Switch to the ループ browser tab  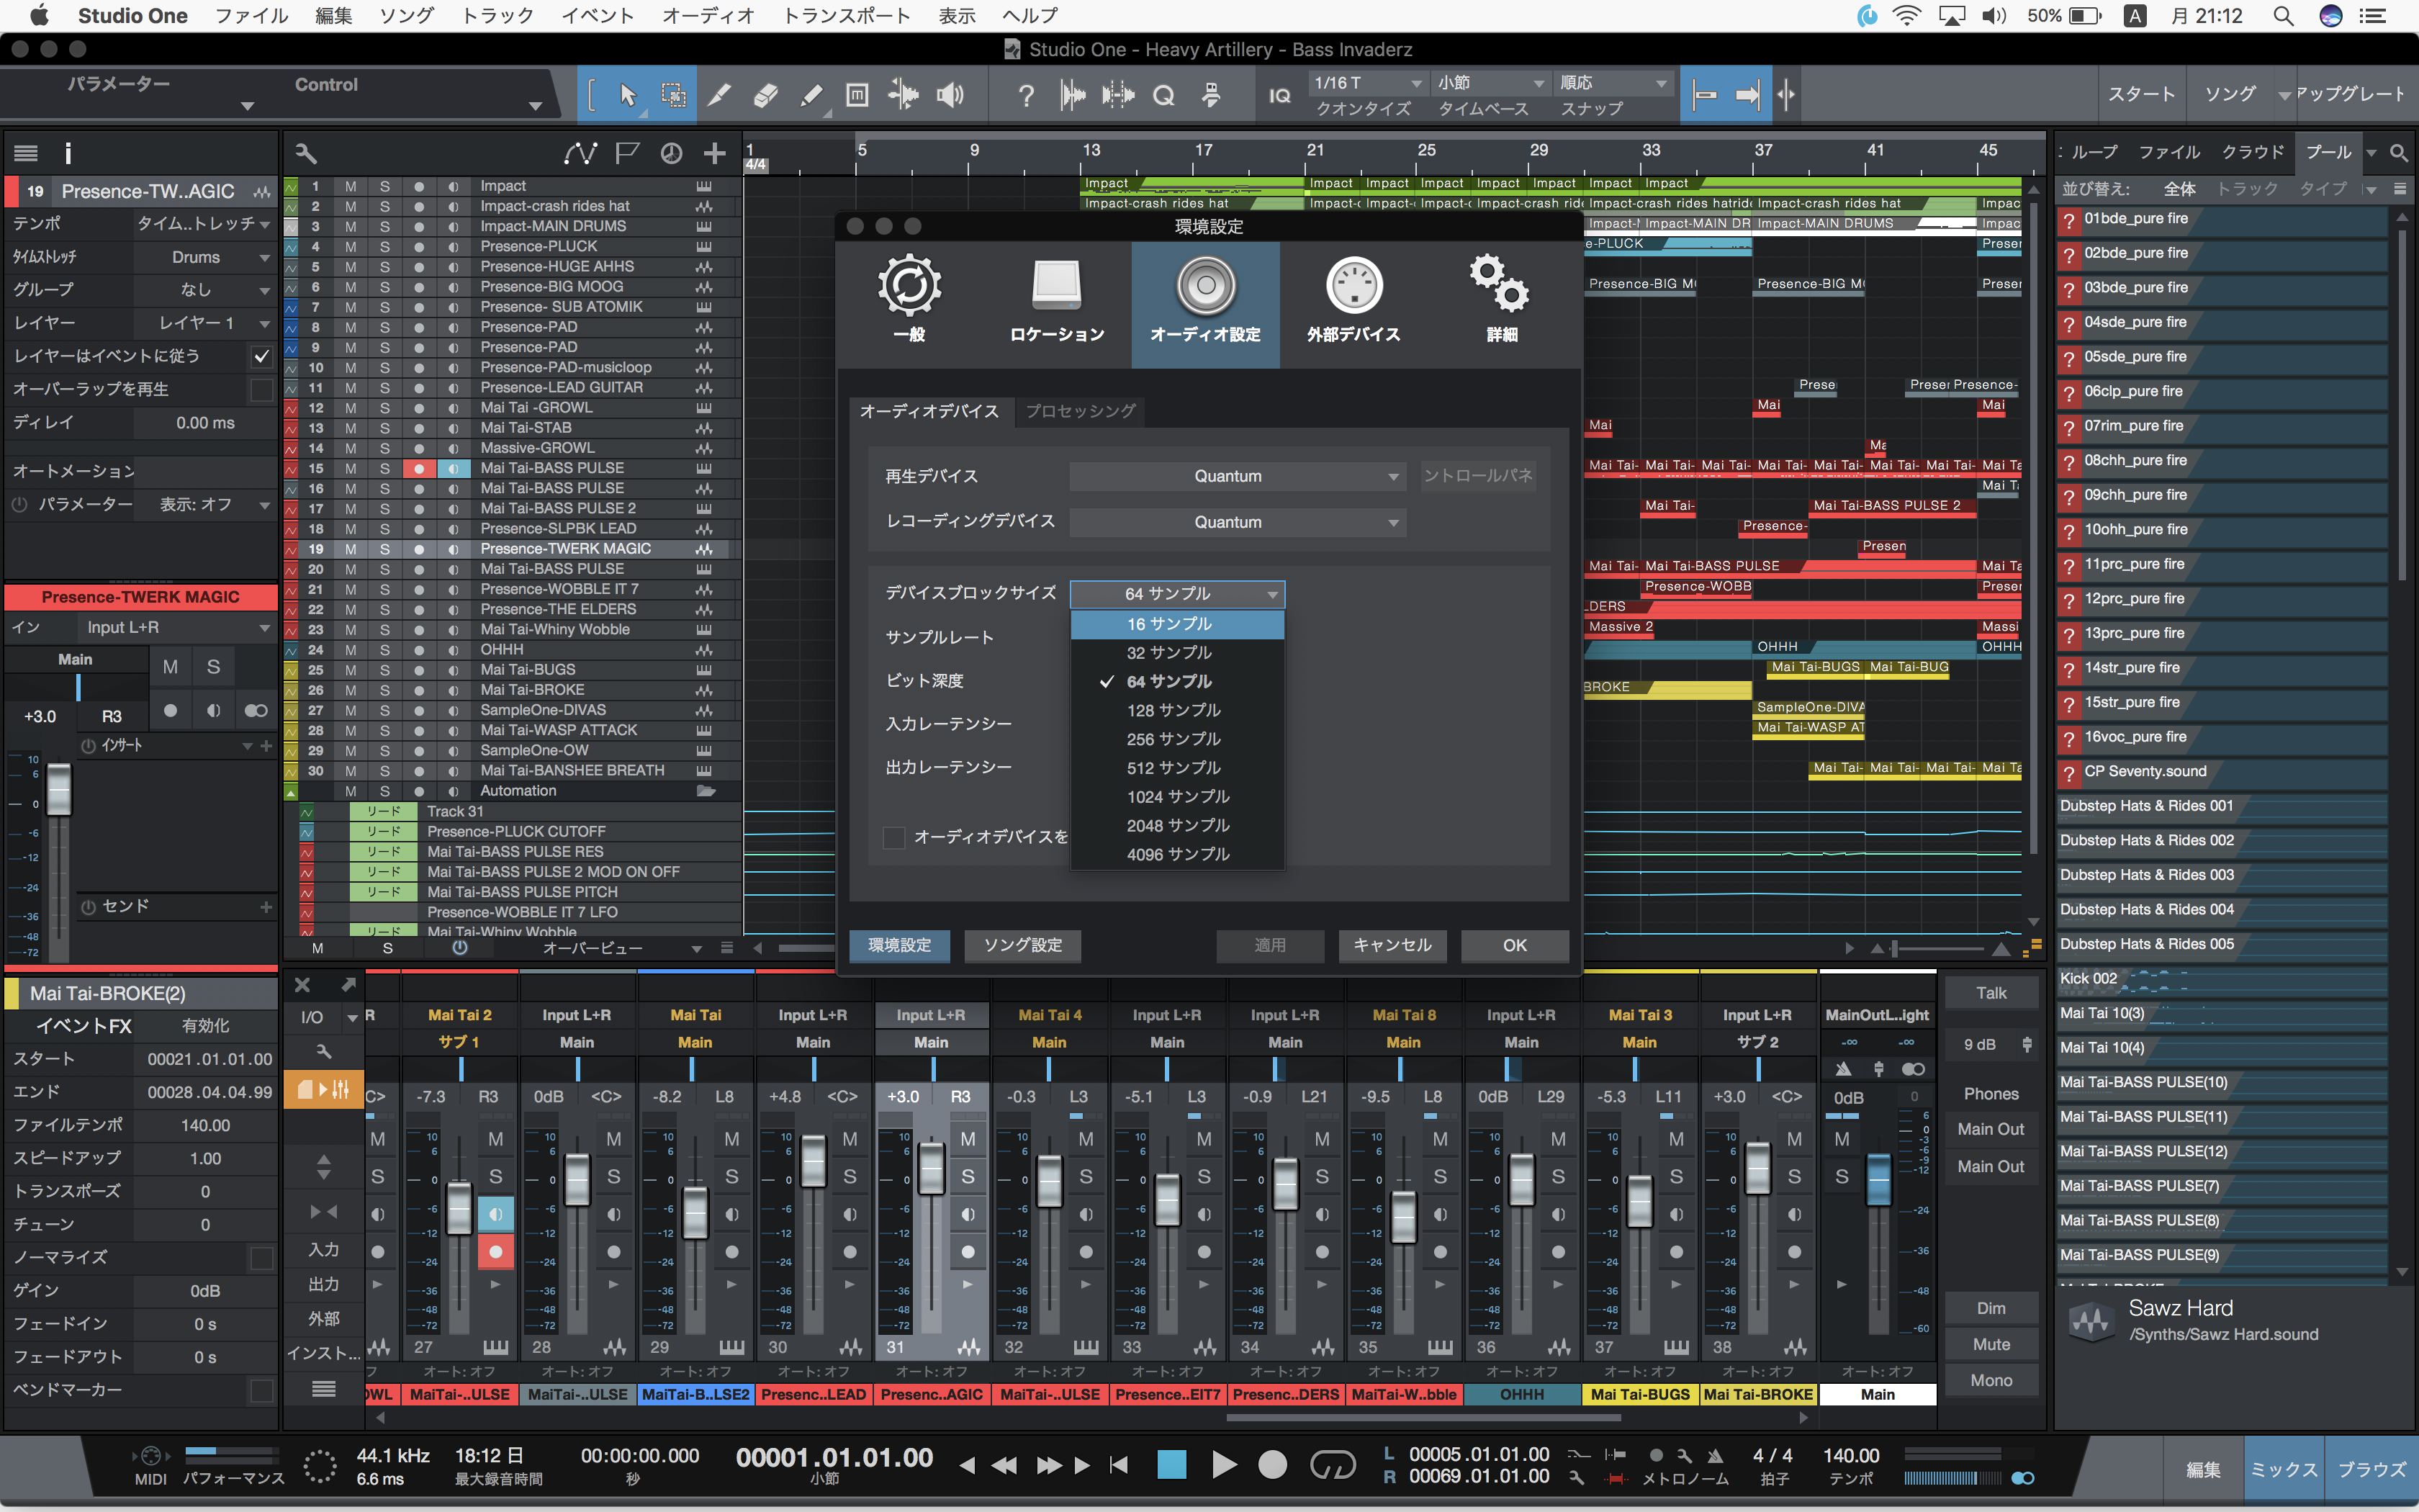pyautogui.click(x=2094, y=152)
